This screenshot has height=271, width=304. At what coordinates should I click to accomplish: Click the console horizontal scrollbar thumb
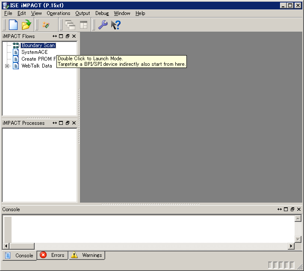(22, 246)
